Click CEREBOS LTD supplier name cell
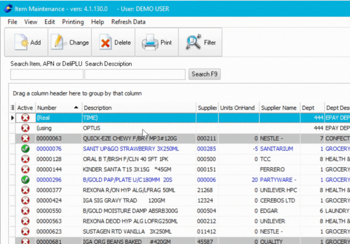 click(x=280, y=200)
